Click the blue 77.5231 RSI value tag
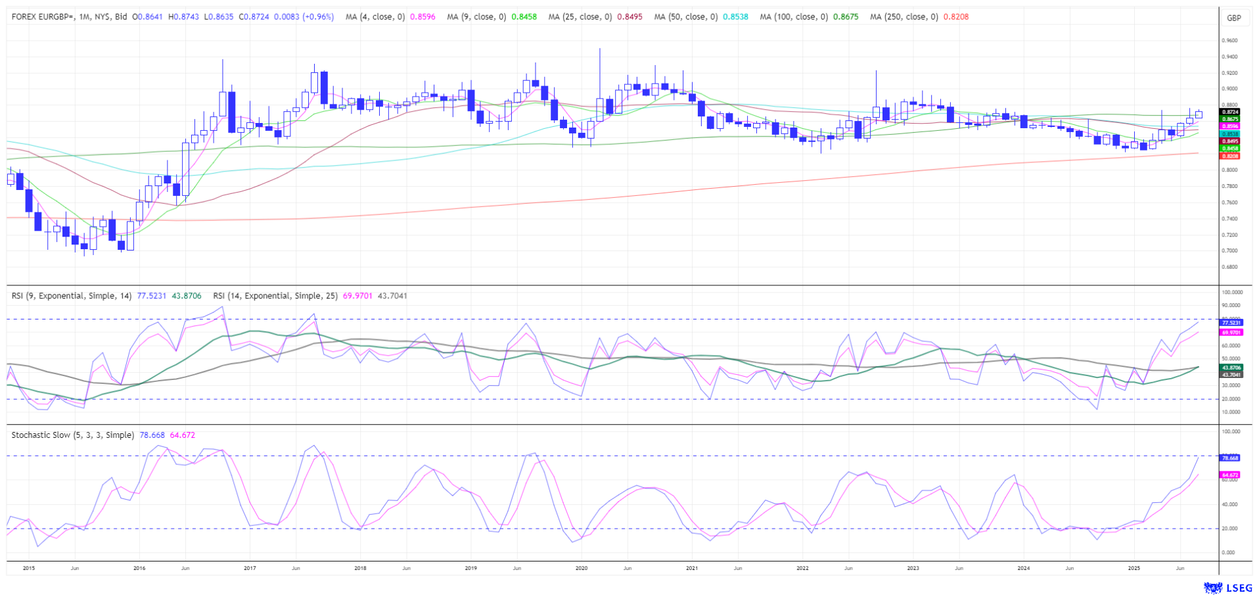This screenshot has width=1259, height=595. 1231,323
